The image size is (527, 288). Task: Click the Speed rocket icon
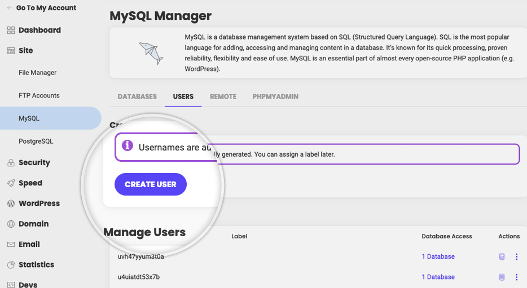11,183
